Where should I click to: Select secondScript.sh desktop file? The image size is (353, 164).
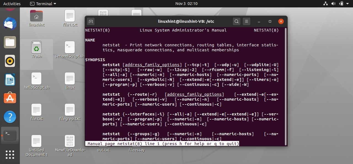coord(70,50)
